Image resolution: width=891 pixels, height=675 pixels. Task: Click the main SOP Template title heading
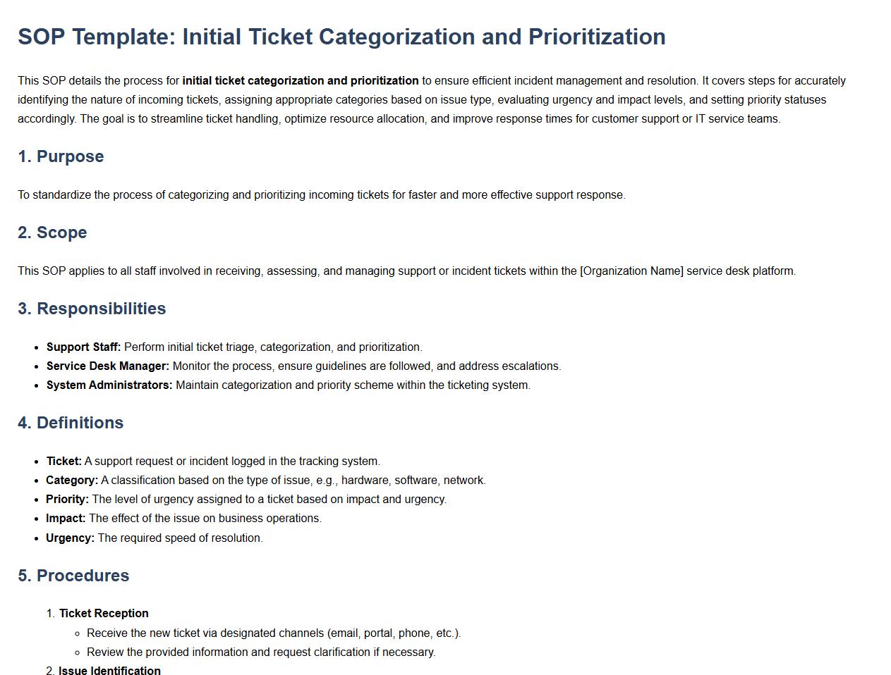pyautogui.click(x=341, y=37)
